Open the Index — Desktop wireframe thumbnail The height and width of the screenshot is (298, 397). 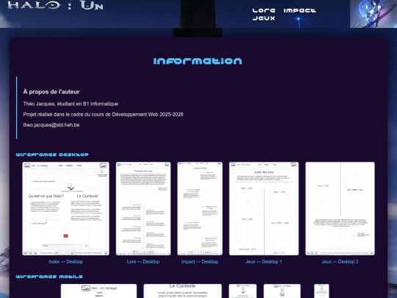coord(66,208)
